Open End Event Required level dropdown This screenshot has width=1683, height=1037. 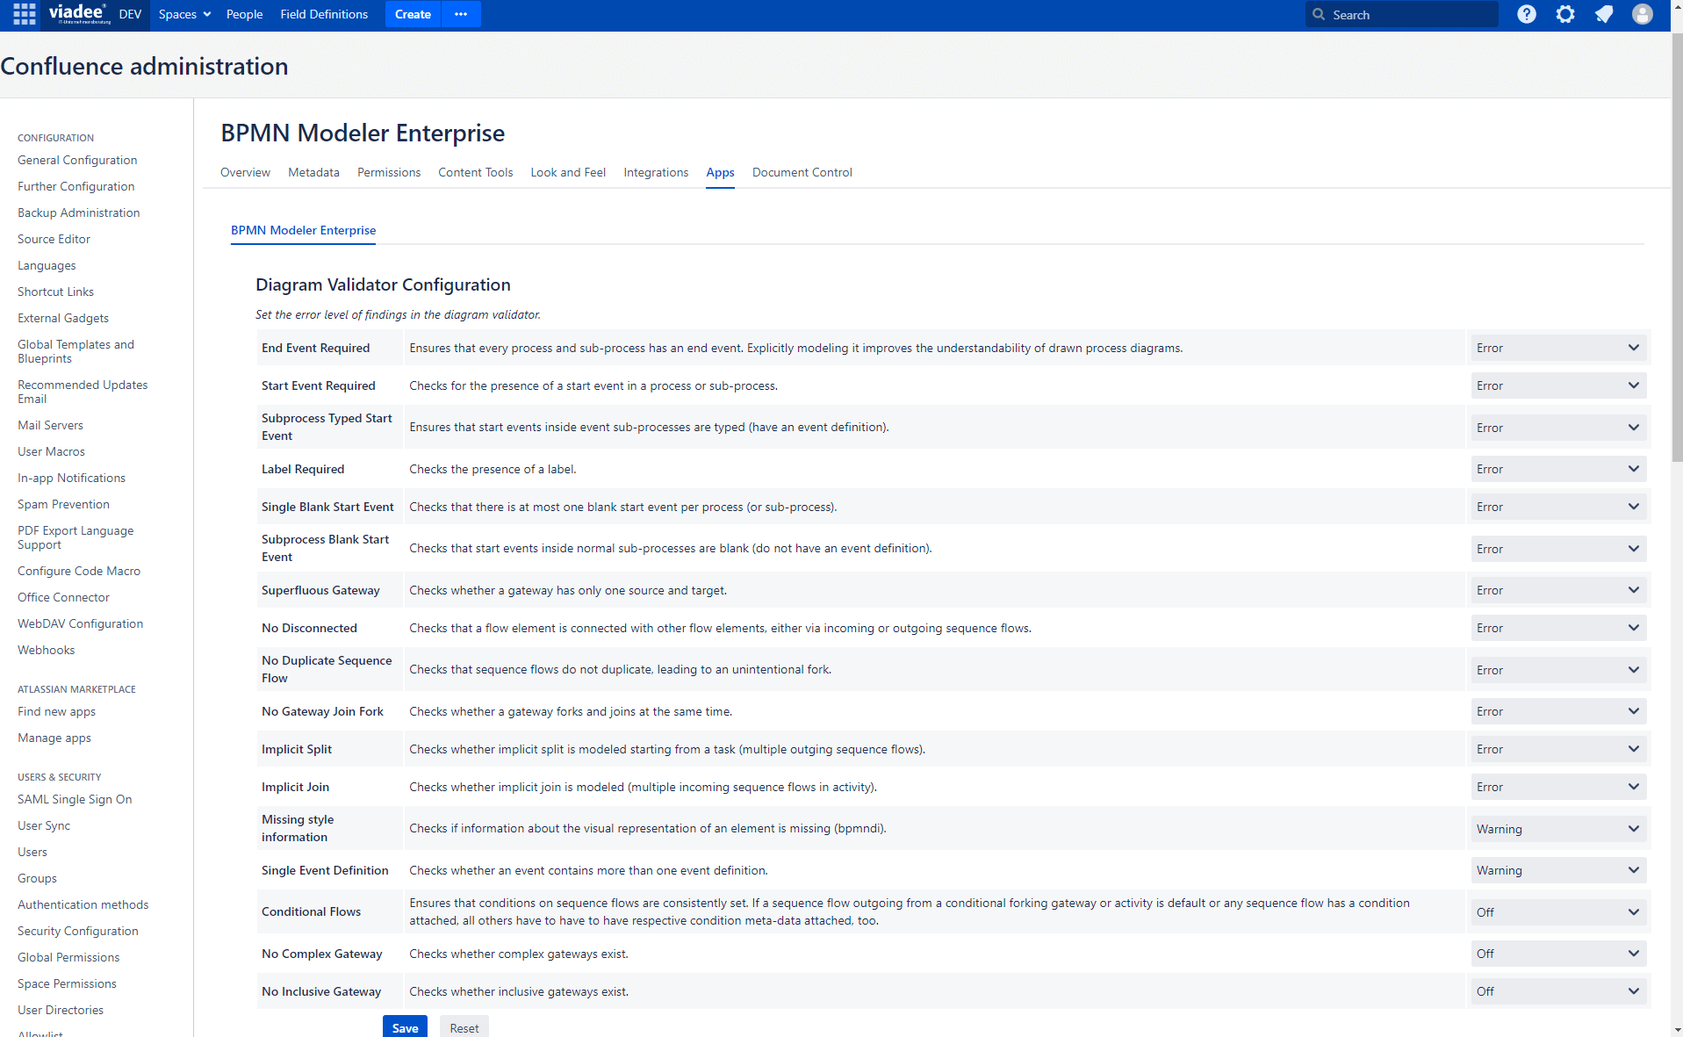coord(1558,348)
